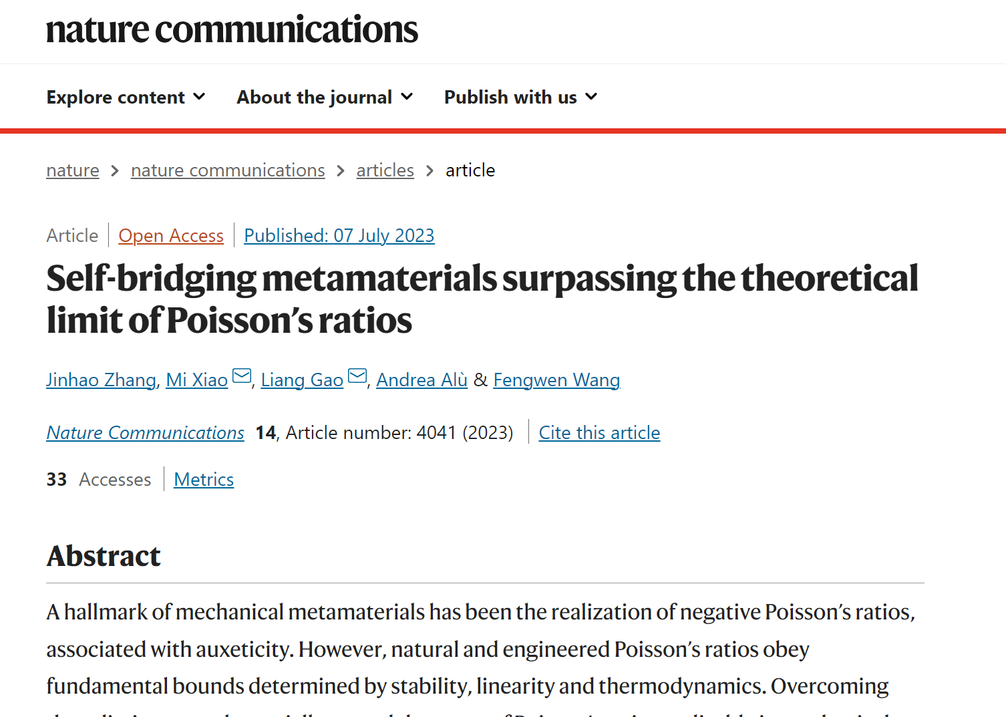Open Fengwen Wang author link
The height and width of the screenshot is (717, 1006).
point(556,380)
